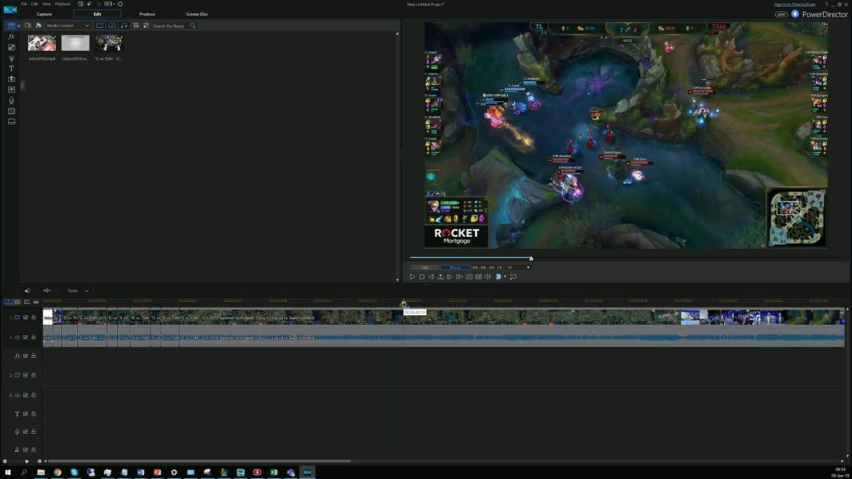Viewport: 852px width, 479px height.
Task: Toggle audio track 2 enable checkbox
Action: coord(25,395)
